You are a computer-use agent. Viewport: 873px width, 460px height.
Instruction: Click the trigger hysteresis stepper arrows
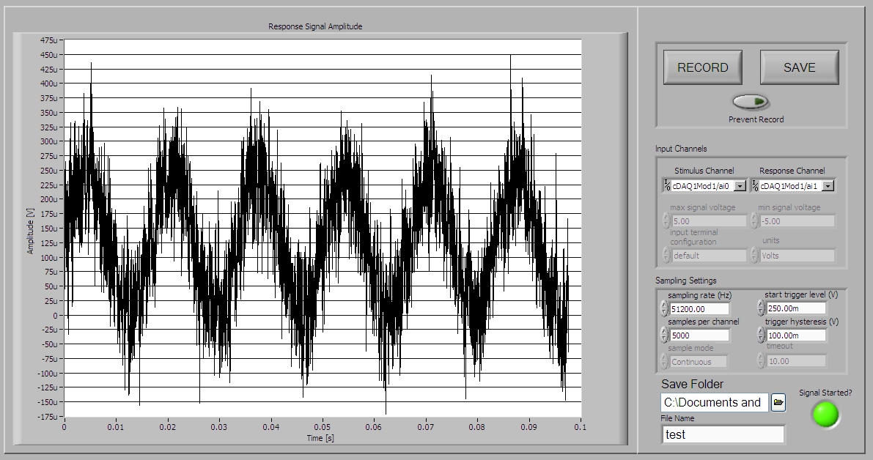pos(761,335)
